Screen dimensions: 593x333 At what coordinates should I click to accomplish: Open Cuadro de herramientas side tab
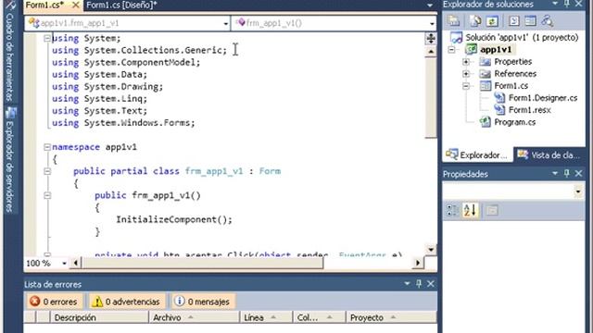pos(10,52)
